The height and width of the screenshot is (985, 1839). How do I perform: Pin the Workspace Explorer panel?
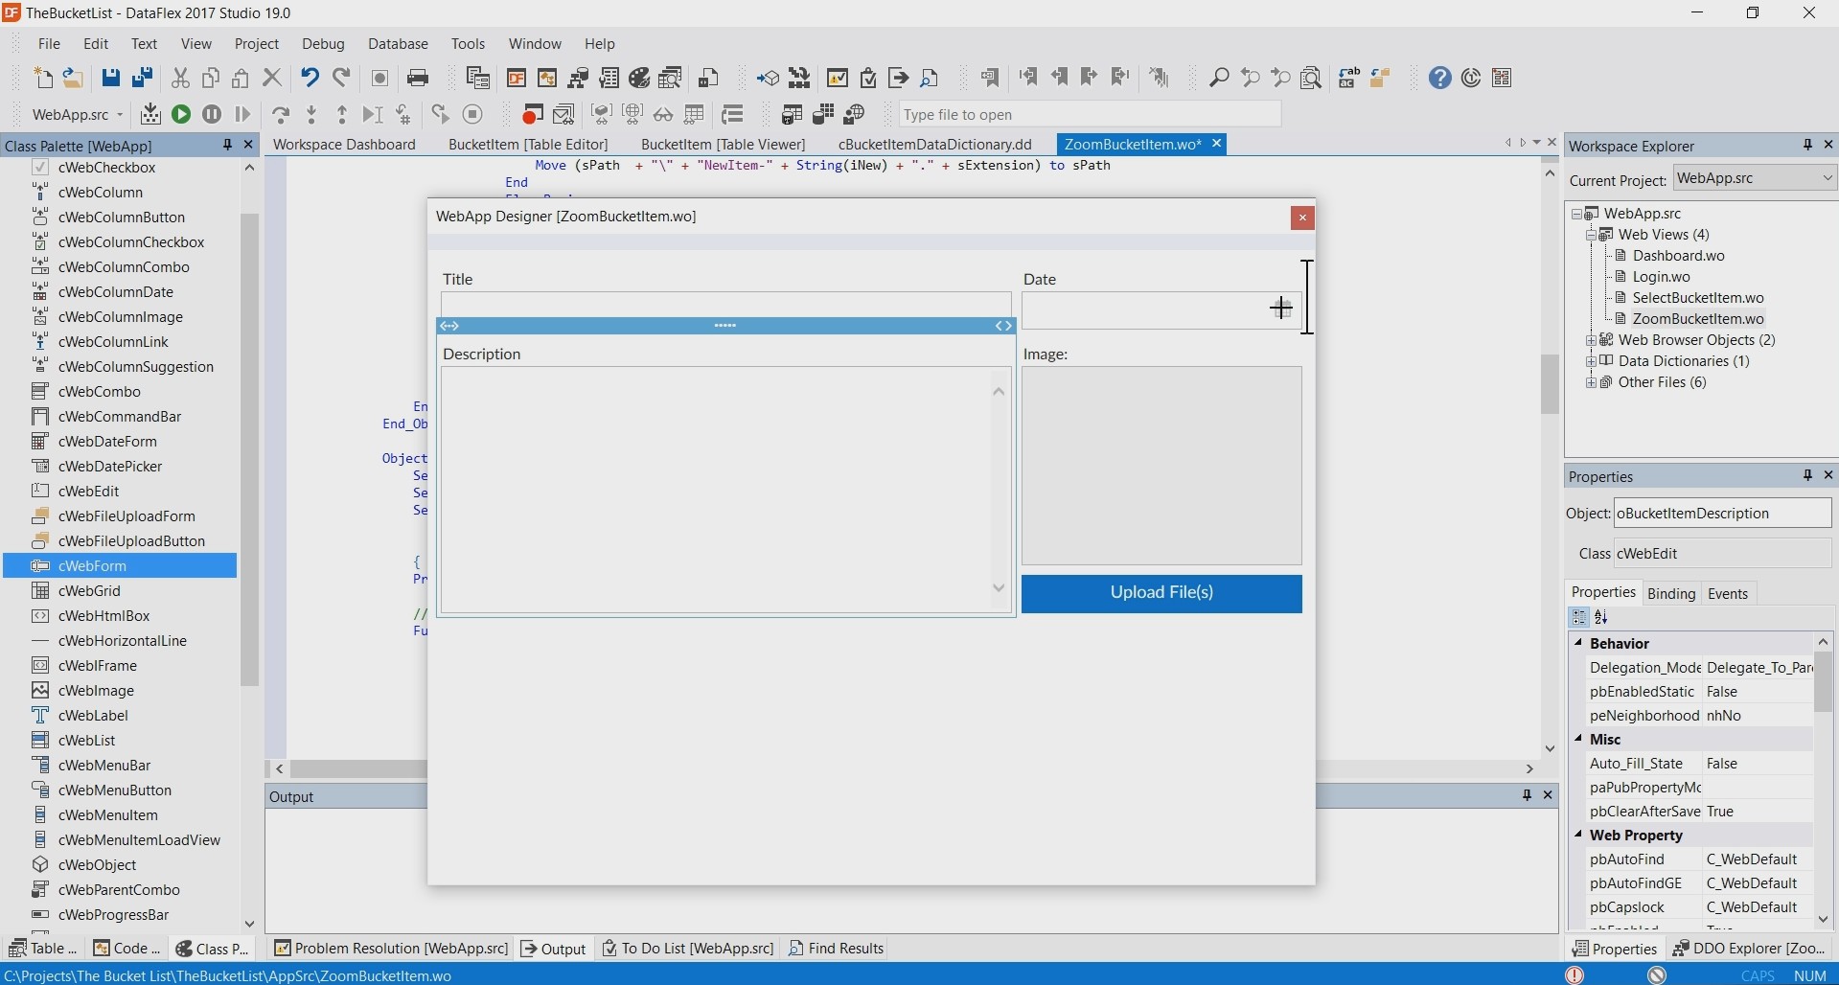[x=1807, y=145]
